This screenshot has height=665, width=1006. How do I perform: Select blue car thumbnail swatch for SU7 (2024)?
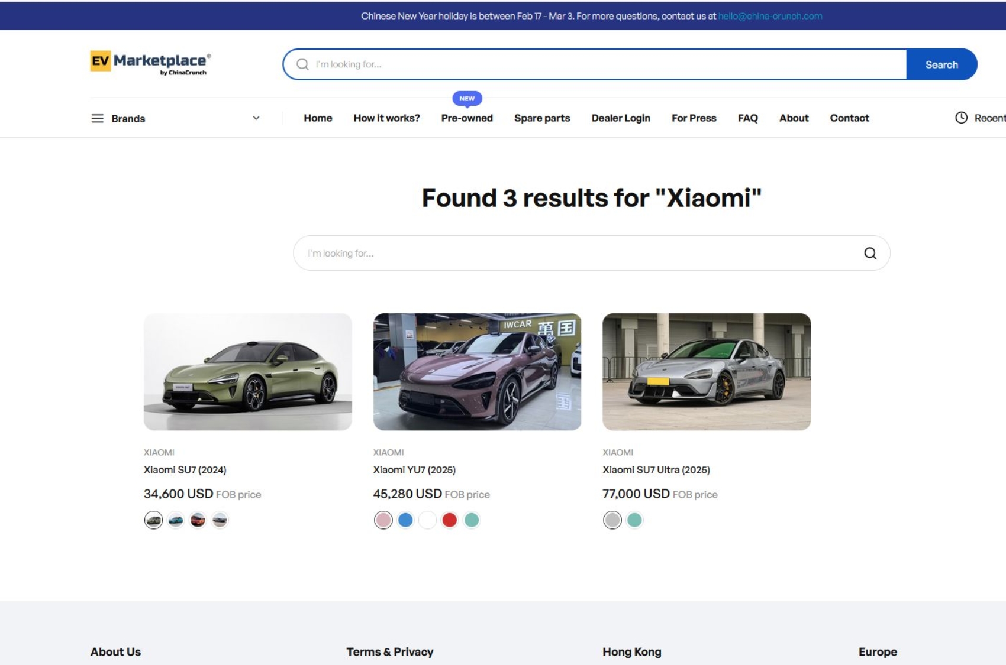coord(176,520)
